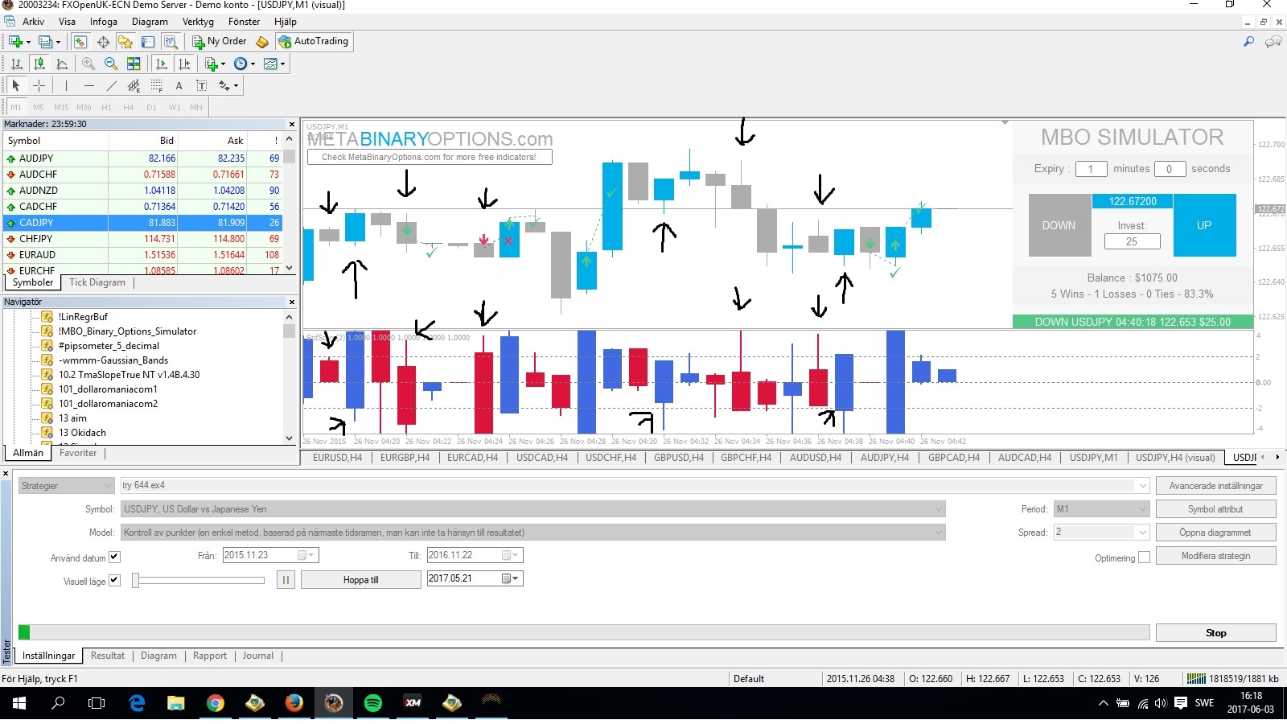
Task: Switch chart to line chart icon
Action: (x=61, y=64)
